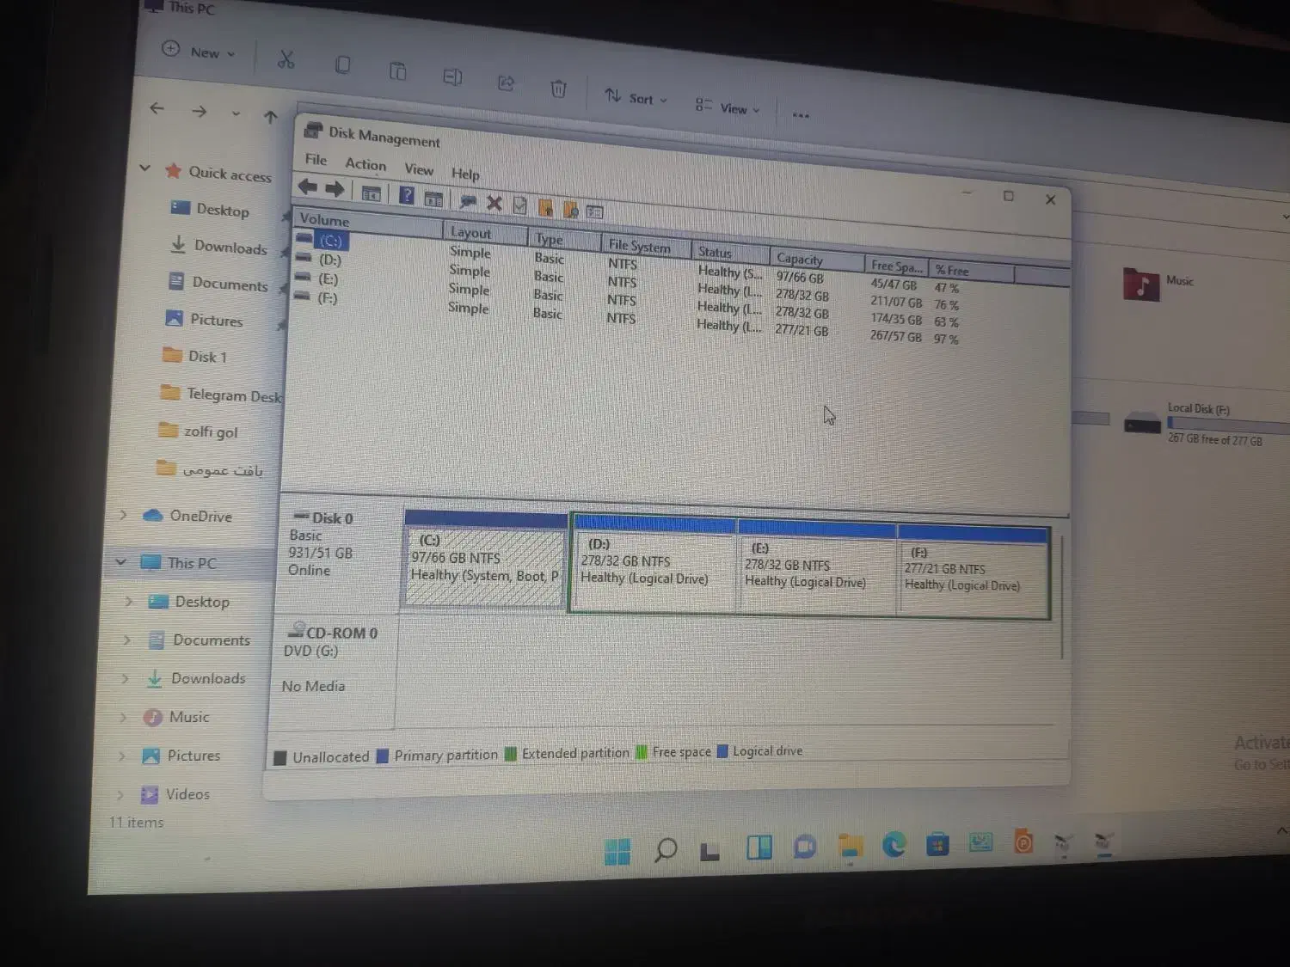1290x967 pixels.
Task: Open recent locations chevron beside forward arrow
Action: click(236, 113)
